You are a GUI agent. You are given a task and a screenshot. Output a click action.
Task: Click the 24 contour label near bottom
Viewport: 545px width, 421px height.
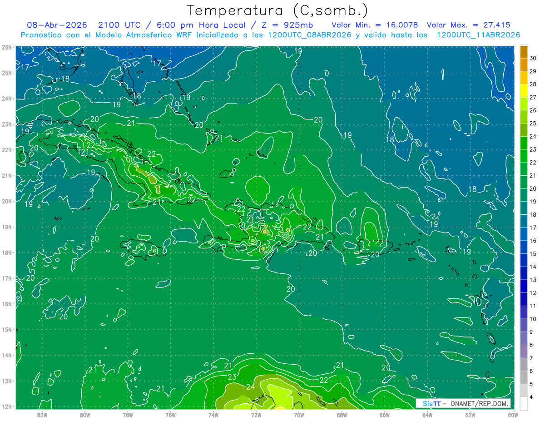pos(250,387)
